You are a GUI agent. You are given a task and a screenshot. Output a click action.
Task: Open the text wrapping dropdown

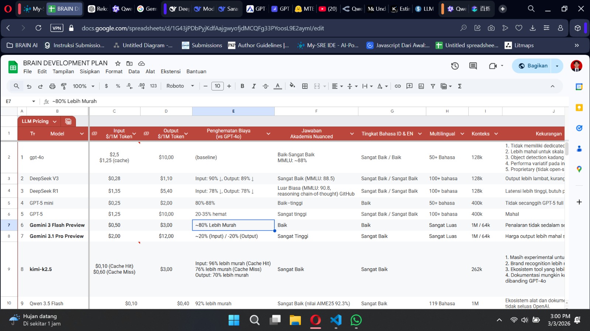click(367, 86)
